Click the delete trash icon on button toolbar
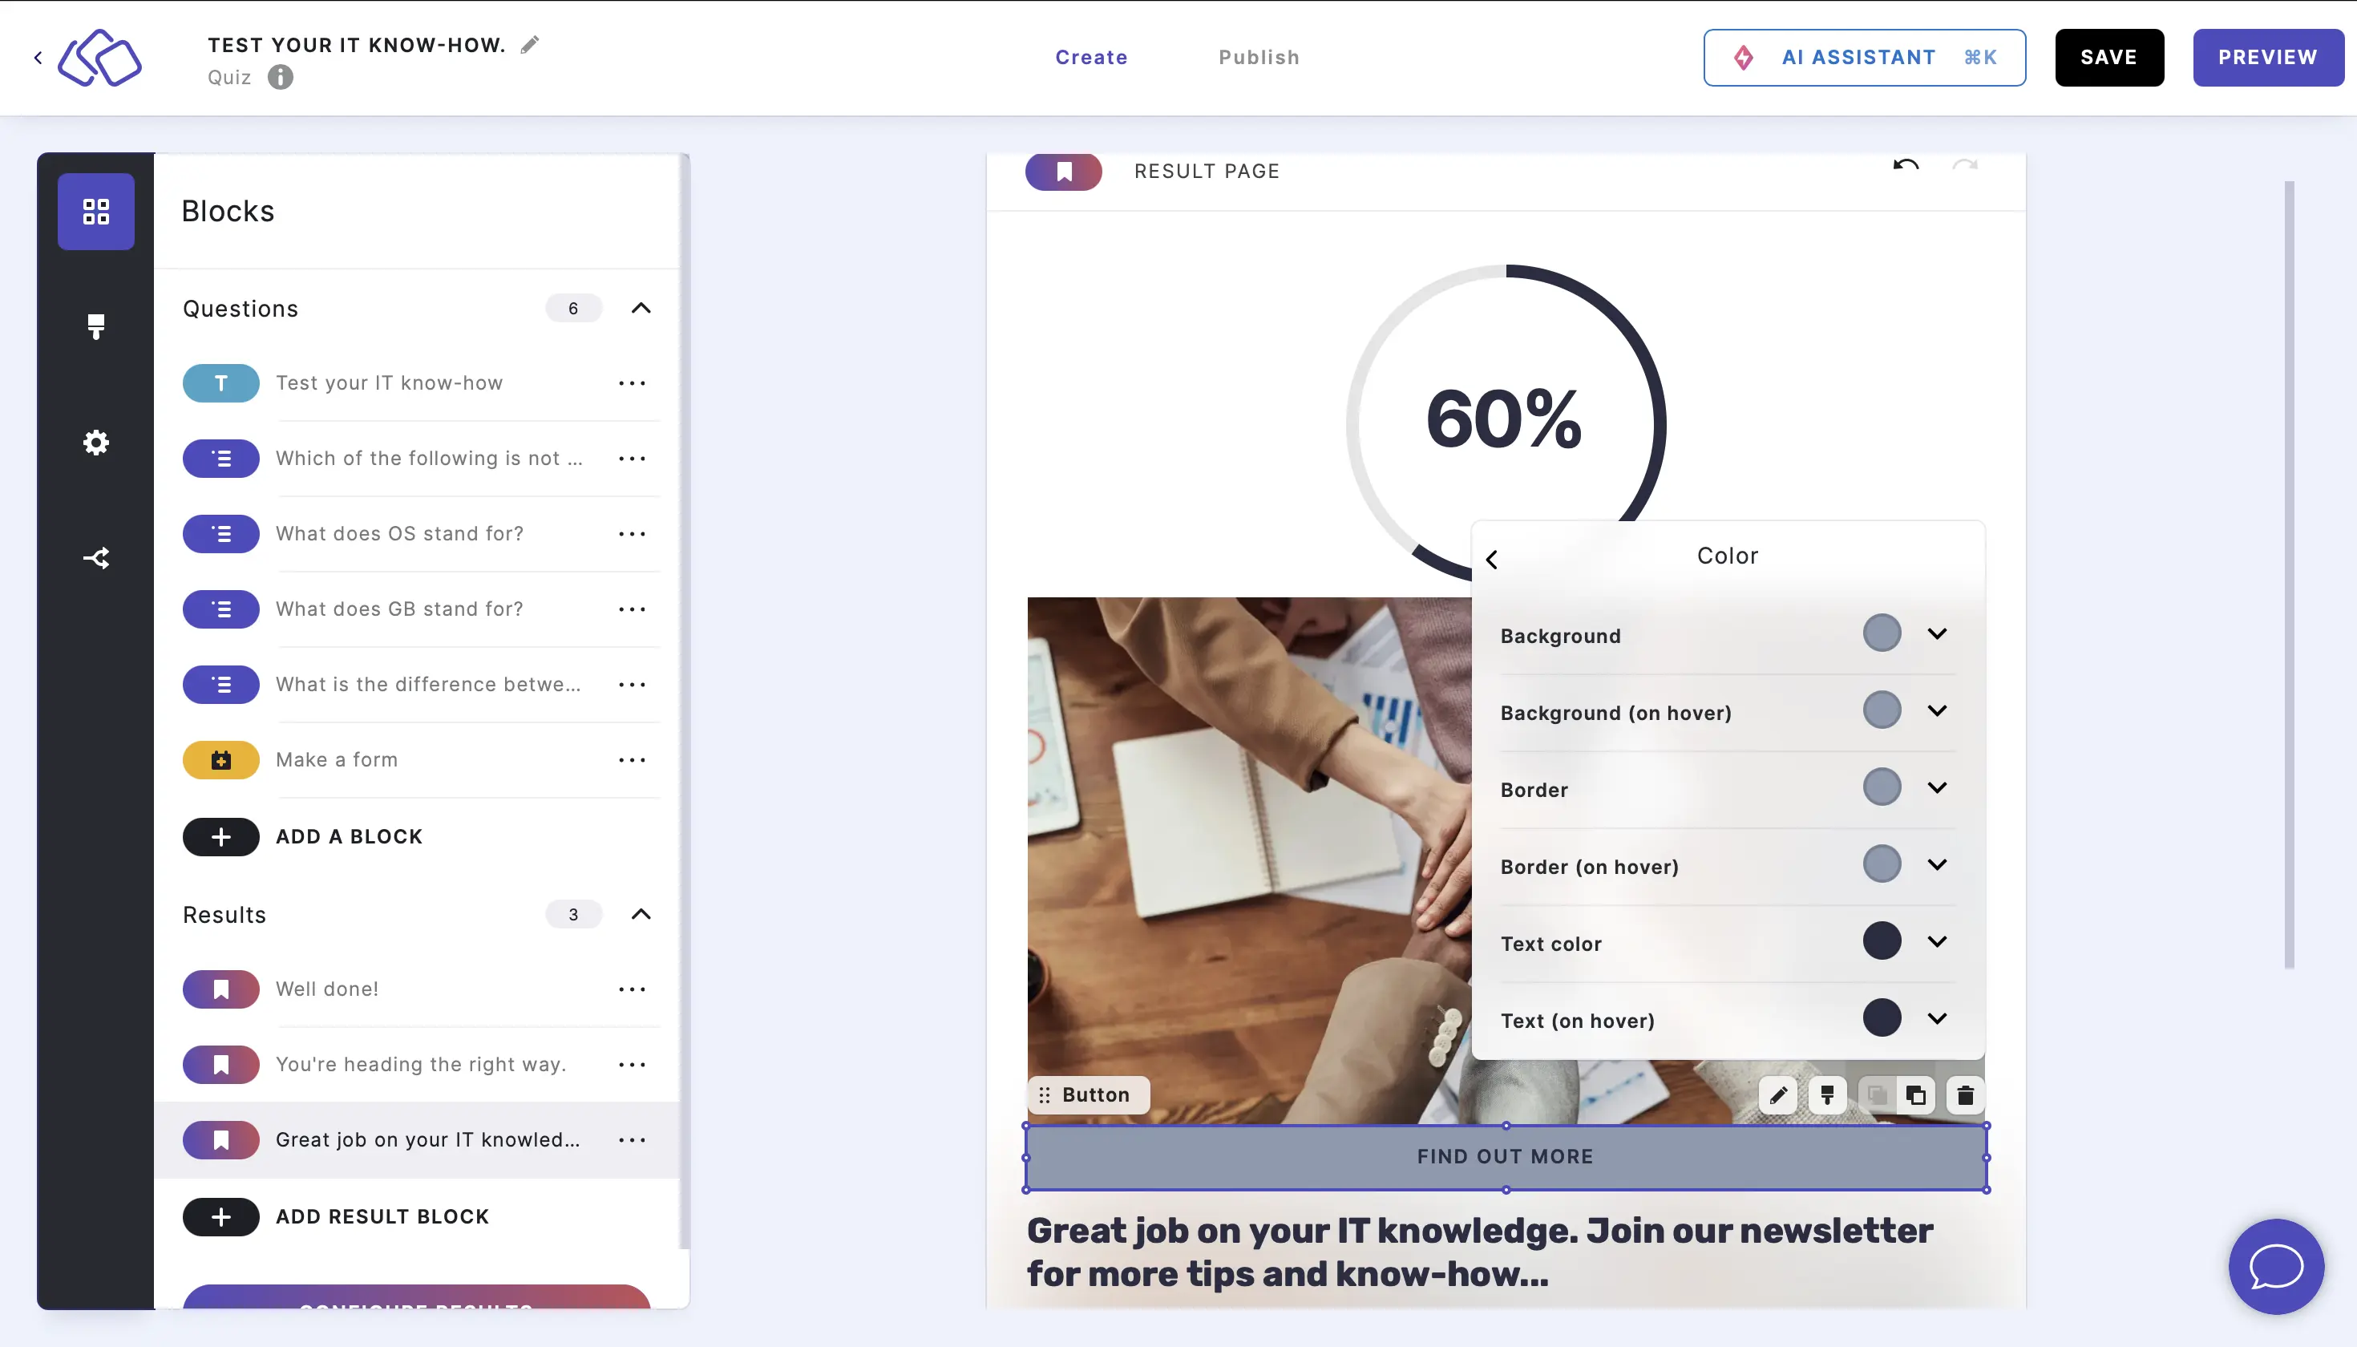2357x1347 pixels. click(x=1963, y=1094)
